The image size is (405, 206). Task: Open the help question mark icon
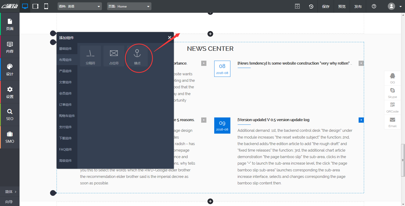(374, 6)
